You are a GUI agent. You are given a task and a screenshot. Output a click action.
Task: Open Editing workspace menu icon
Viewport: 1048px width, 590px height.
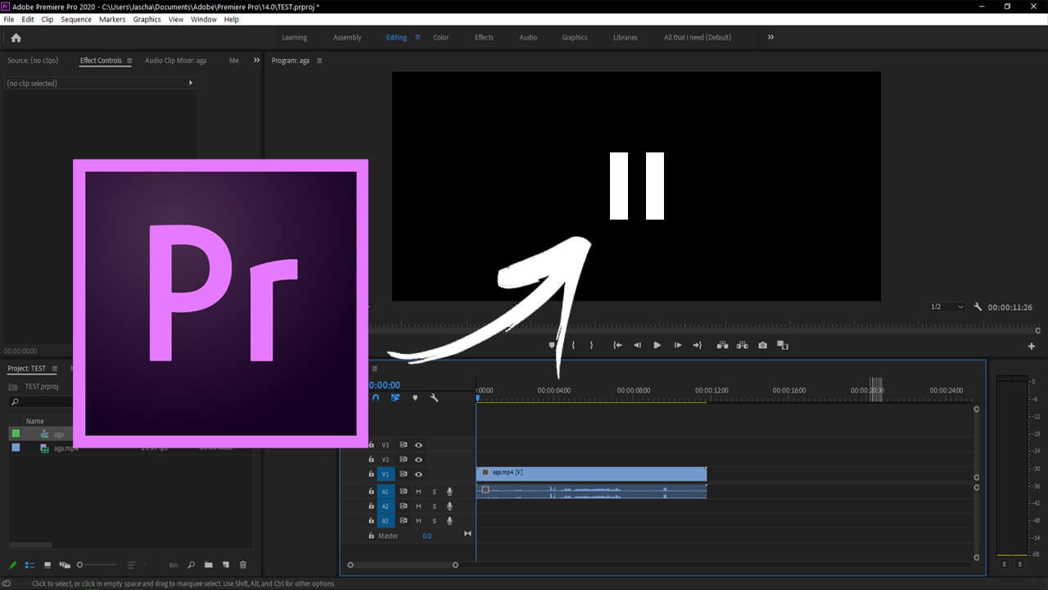[418, 37]
